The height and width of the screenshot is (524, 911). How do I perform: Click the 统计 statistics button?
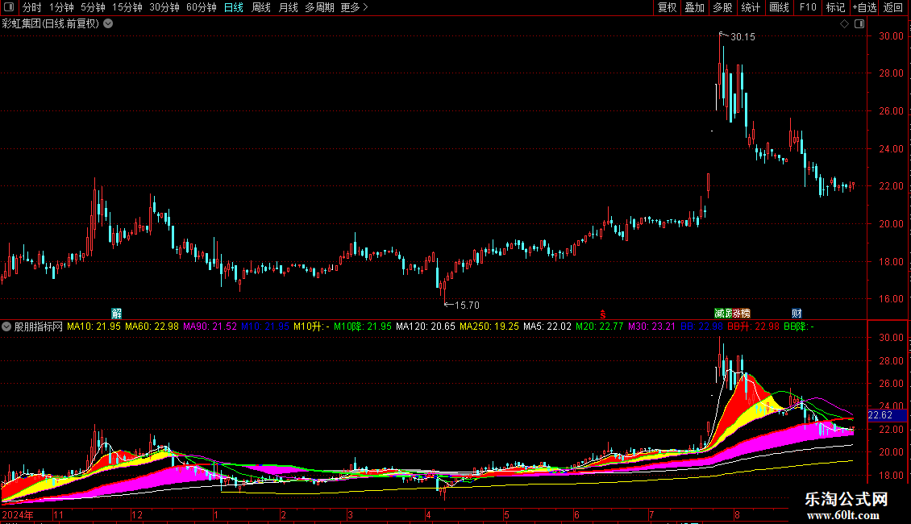coord(751,7)
